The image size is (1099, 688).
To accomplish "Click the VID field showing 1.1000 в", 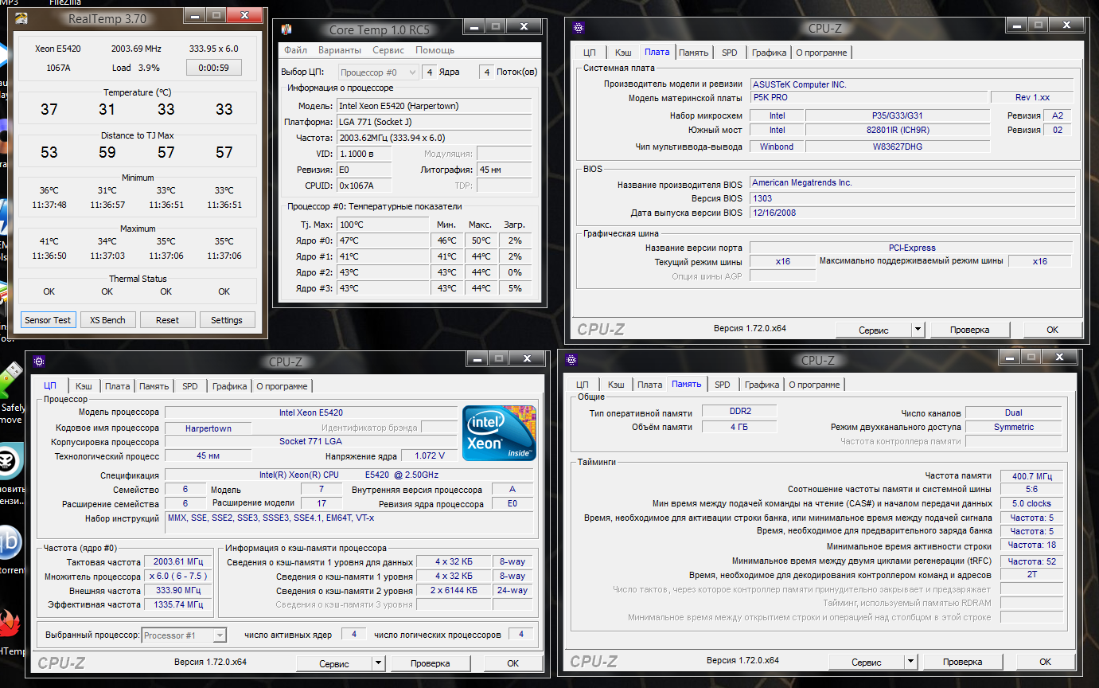I will click(x=364, y=154).
